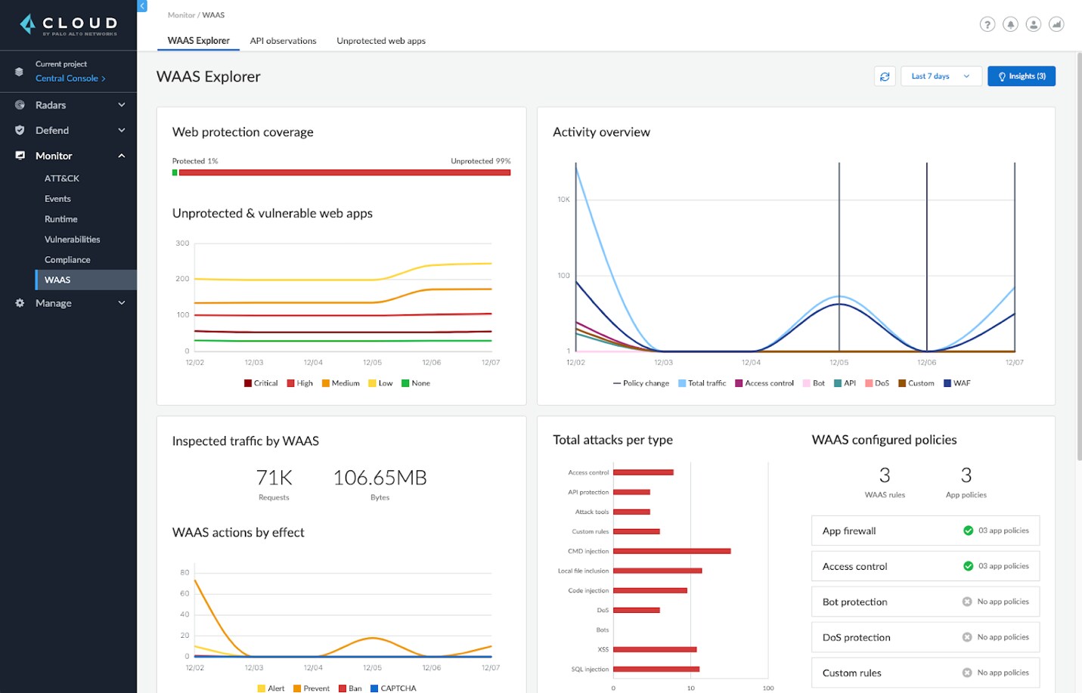
Task: Open the notifications bell icon
Action: click(1010, 24)
